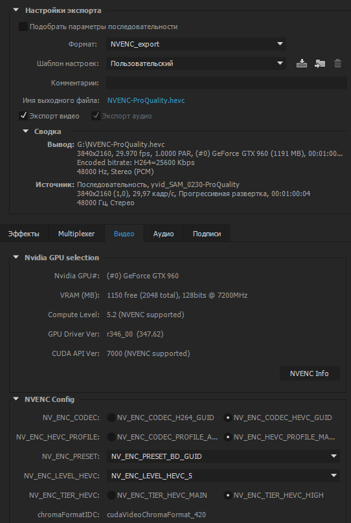Toggle Подобрать параметры последовательности checkbox
Image resolution: width=351 pixels, height=523 pixels.
[x=23, y=27]
